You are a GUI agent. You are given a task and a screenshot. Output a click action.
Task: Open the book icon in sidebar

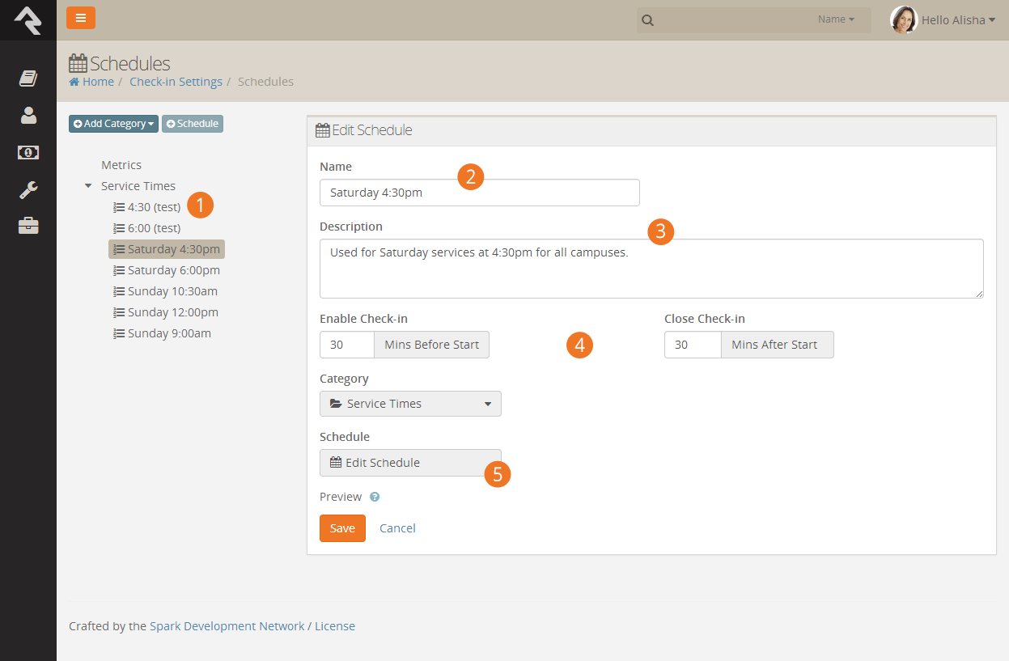click(28, 78)
